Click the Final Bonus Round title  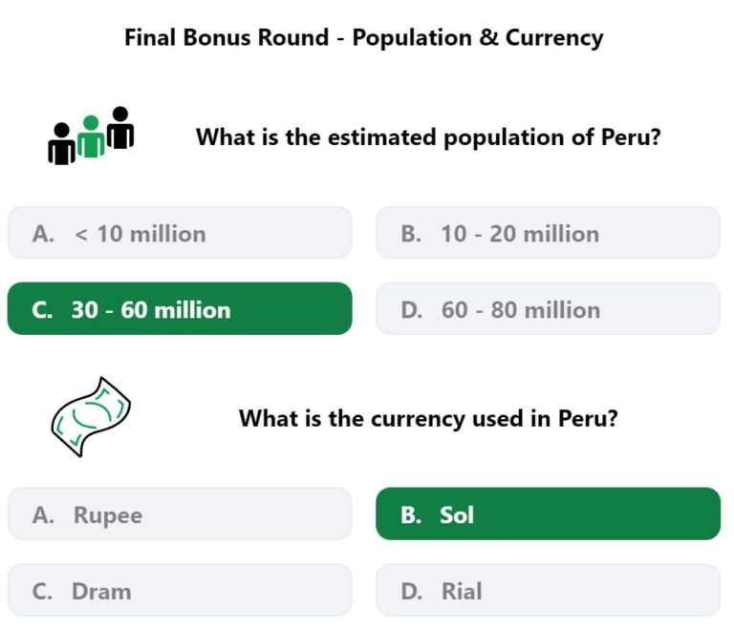point(364,37)
